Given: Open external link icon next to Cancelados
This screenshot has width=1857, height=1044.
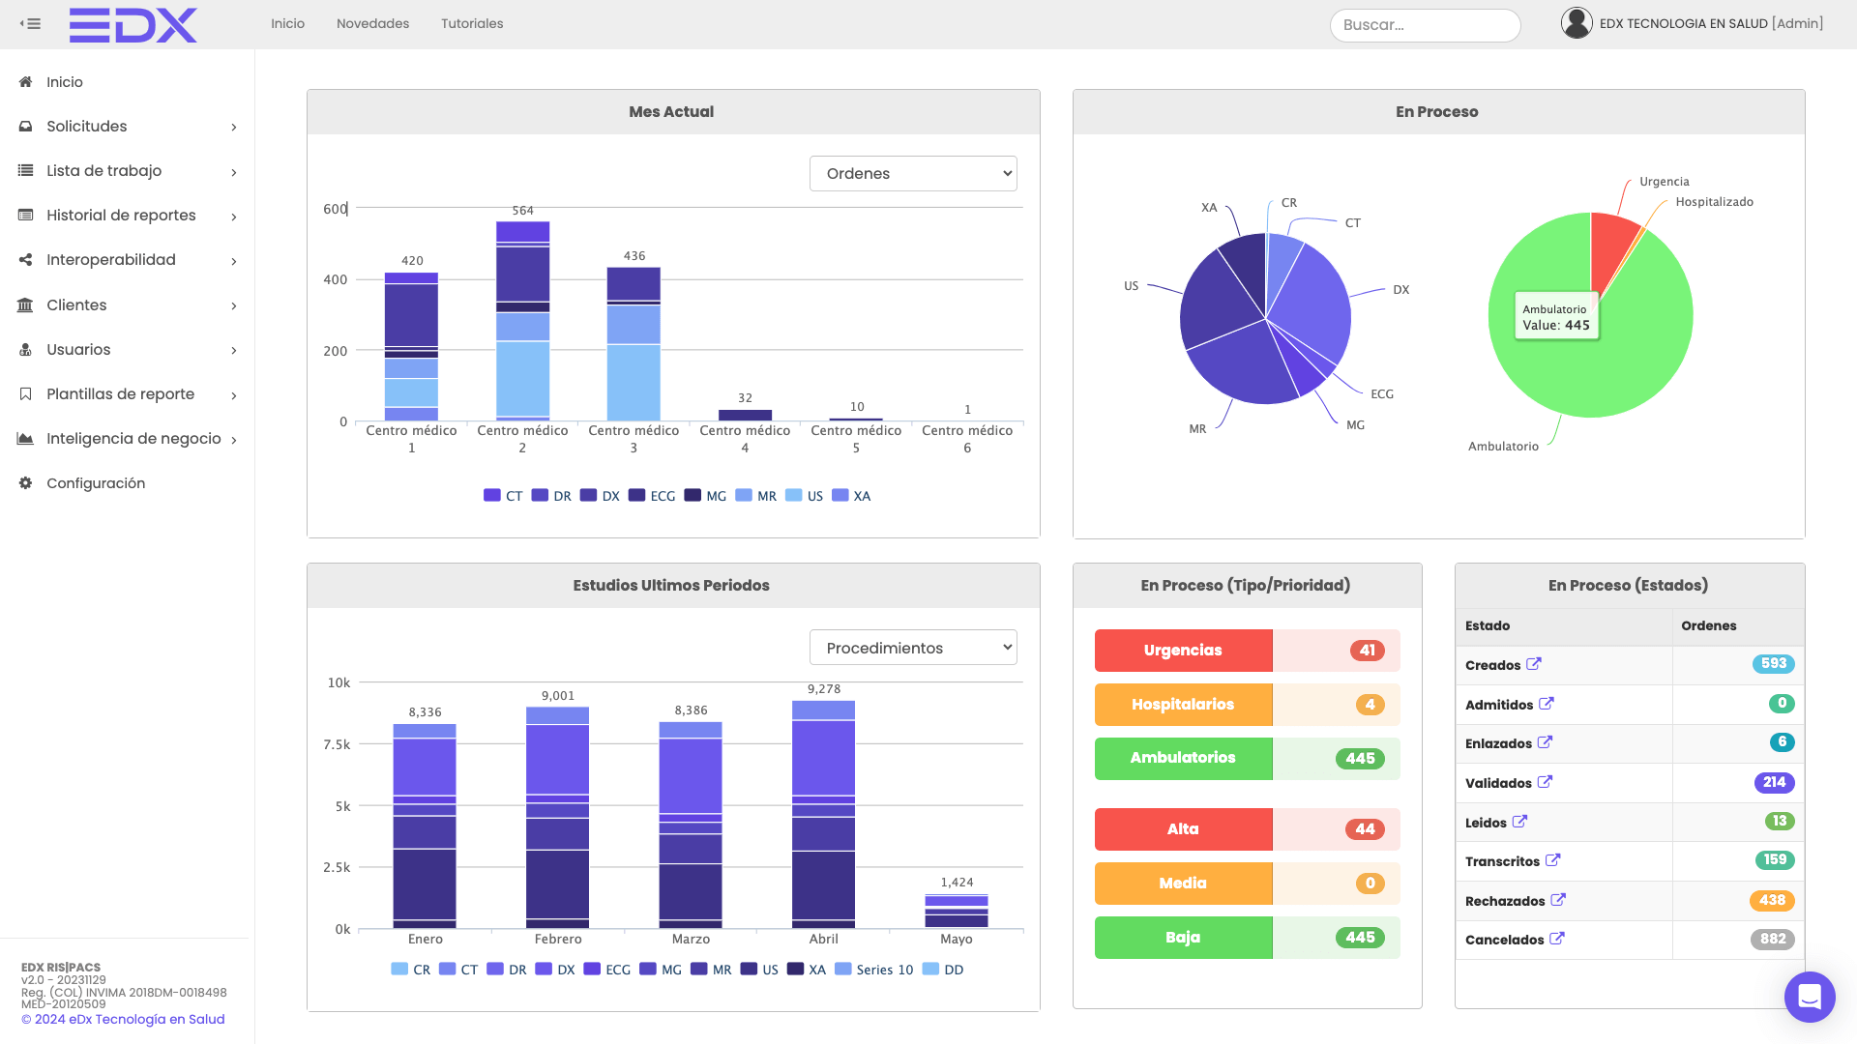Looking at the screenshot, I should click(x=1557, y=939).
